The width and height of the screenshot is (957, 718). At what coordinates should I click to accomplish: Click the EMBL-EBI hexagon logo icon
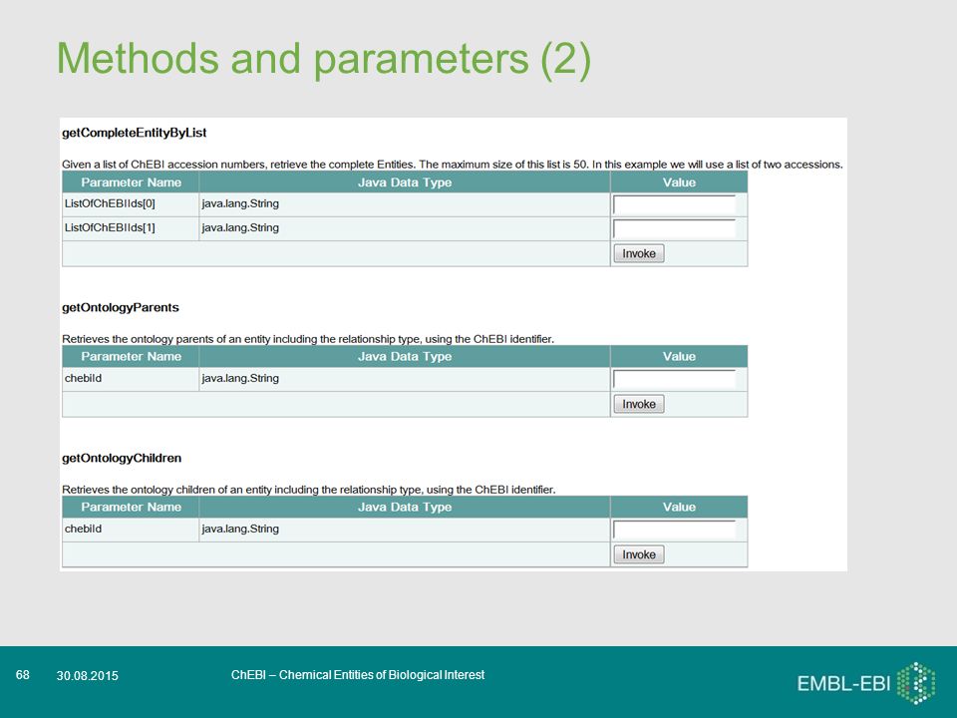pos(916,682)
